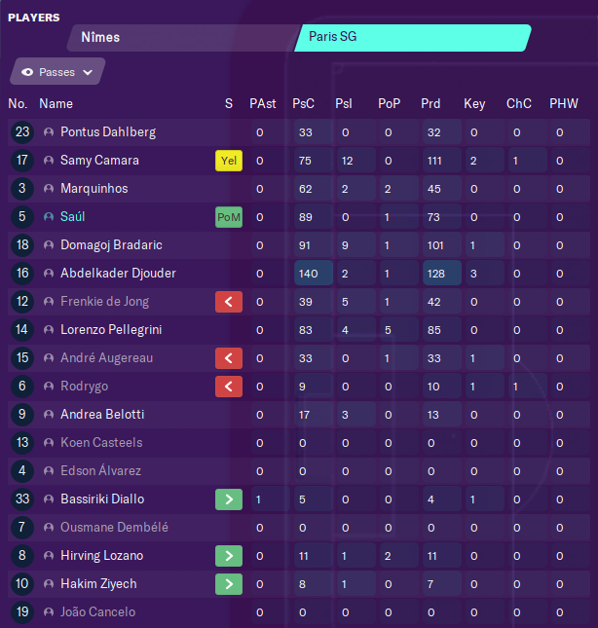This screenshot has height=628, width=598.
Task: Toggle the eye icon in Passes view
Action: [x=27, y=72]
